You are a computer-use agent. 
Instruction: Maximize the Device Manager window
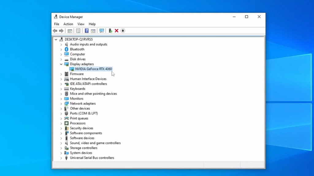[247, 17]
